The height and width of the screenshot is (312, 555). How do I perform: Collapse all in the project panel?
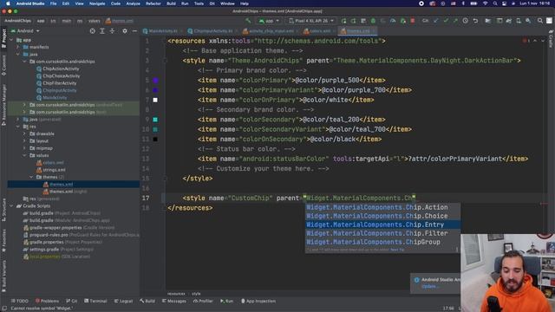(x=112, y=31)
